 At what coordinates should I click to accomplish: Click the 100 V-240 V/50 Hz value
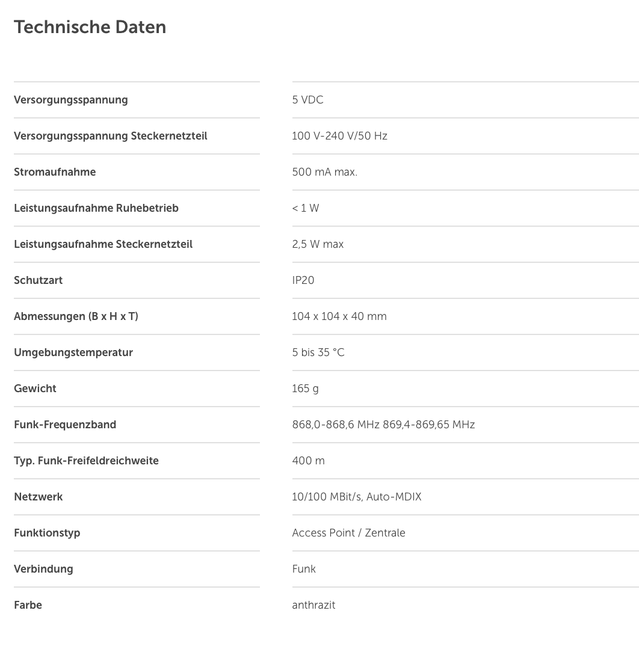pos(340,136)
